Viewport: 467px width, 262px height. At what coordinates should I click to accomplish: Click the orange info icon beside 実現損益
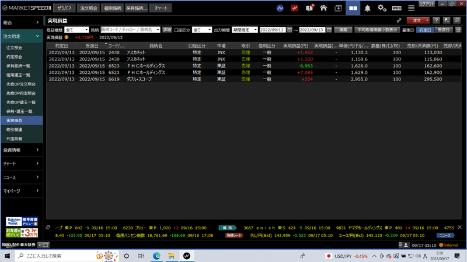pyautogui.click(x=67, y=37)
